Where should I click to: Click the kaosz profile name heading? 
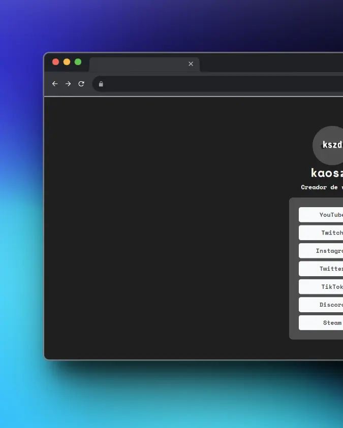click(327, 173)
